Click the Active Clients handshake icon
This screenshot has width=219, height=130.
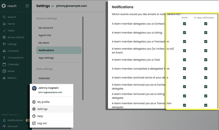click(x=4, y=37)
